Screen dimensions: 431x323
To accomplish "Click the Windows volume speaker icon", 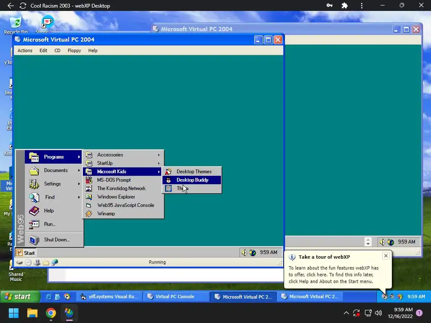I will (378, 313).
